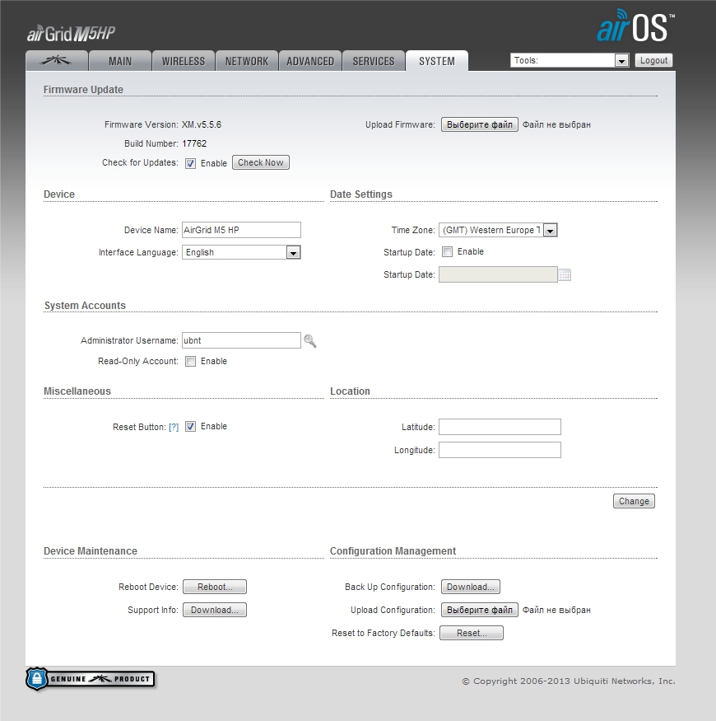This screenshot has height=721, width=716.
Task: Switch to the MAIN tab
Action: (x=120, y=61)
